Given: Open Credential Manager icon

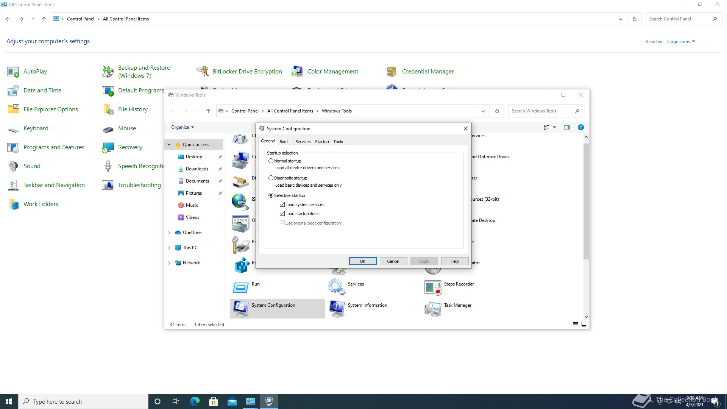Looking at the screenshot, I should [392, 72].
